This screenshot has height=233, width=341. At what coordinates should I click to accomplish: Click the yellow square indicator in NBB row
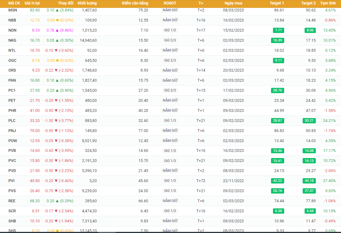[x=57, y=20]
